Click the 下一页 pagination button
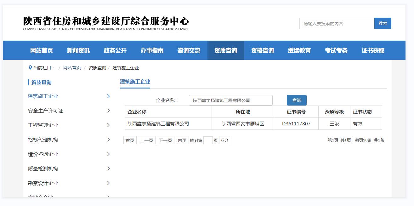Screen dimensions: 414x206 165,140
